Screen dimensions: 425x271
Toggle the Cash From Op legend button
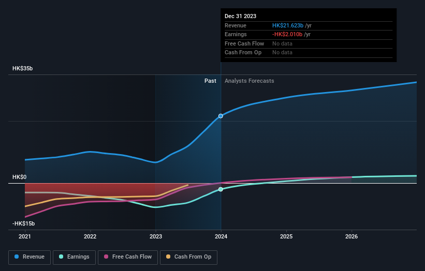[188, 257]
